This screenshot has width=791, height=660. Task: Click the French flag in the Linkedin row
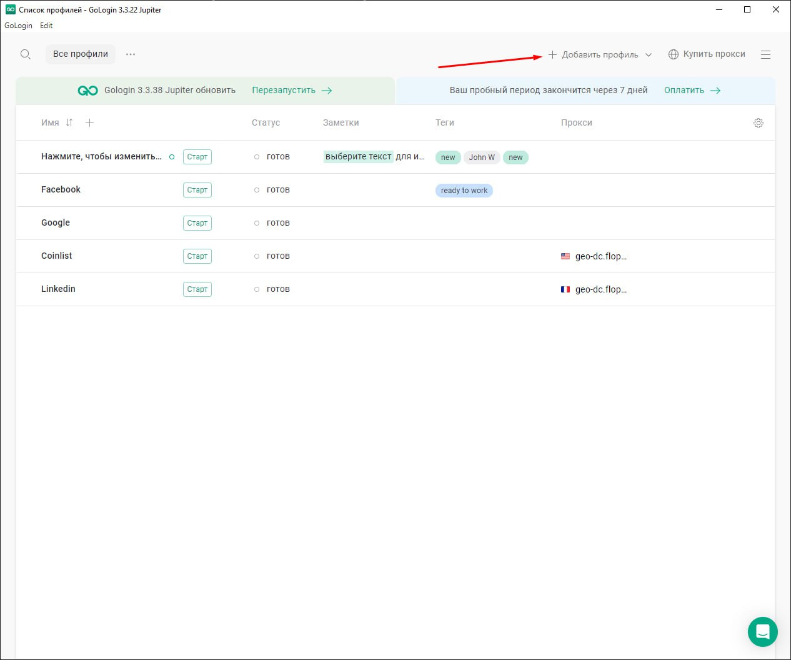(x=565, y=289)
